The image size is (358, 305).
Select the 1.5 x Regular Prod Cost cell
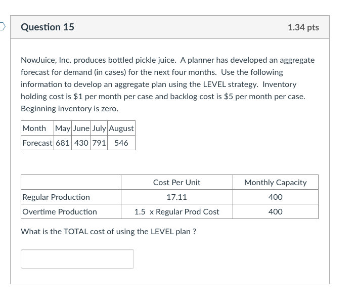point(176,211)
